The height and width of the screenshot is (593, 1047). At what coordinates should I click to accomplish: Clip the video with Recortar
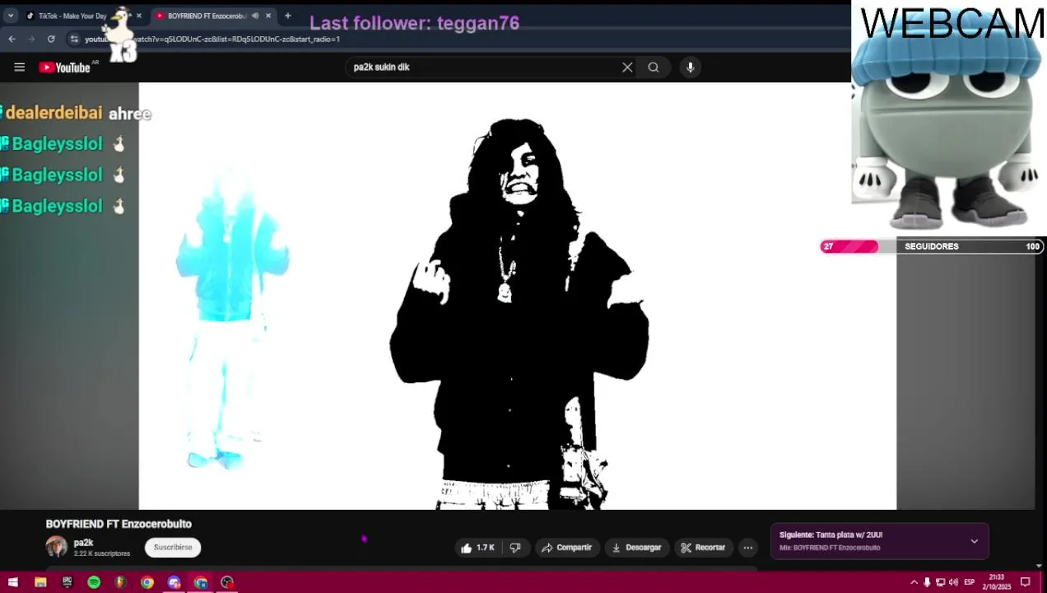703,548
